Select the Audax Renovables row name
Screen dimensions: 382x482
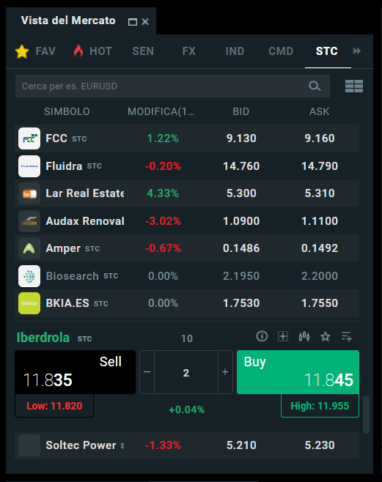point(85,221)
